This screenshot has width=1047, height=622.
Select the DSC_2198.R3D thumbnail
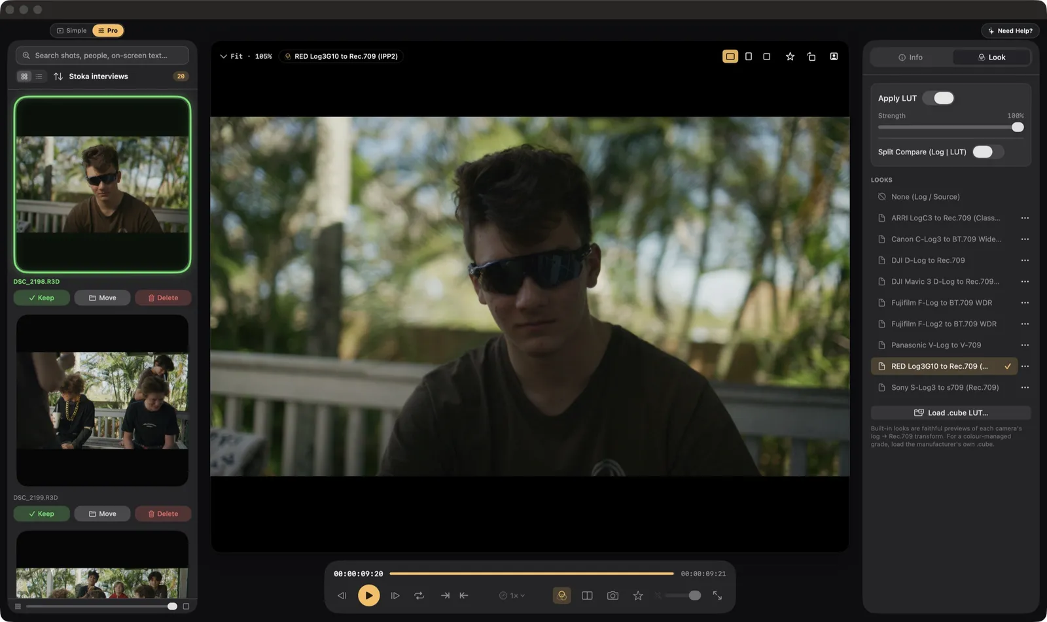point(102,184)
